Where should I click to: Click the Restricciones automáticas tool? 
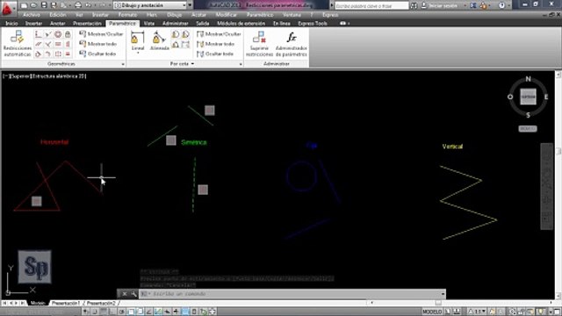pos(18,44)
